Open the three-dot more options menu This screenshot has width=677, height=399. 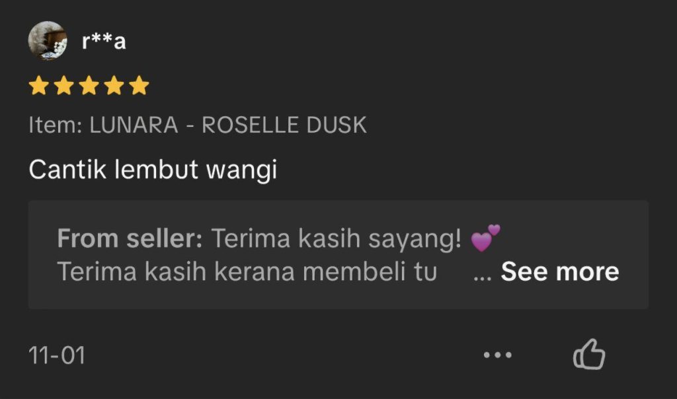tap(497, 355)
